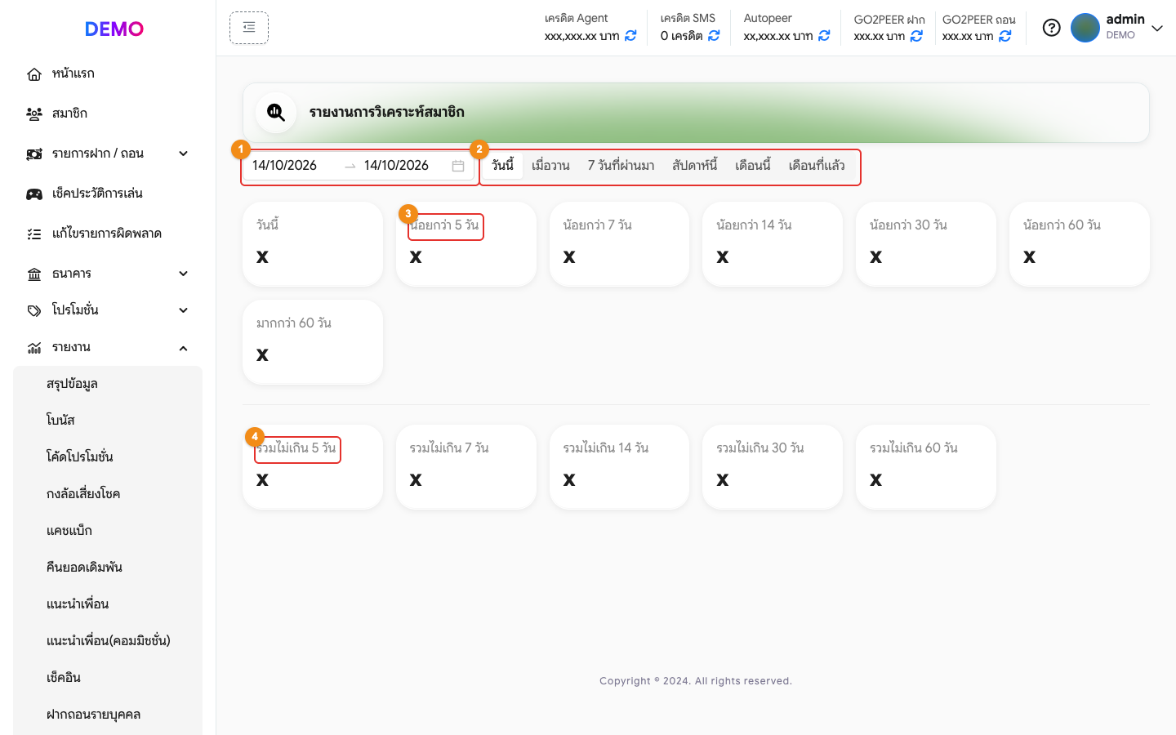Select the เดือนที่แล้ว quick range
The image size is (1176, 735).
[817, 166]
